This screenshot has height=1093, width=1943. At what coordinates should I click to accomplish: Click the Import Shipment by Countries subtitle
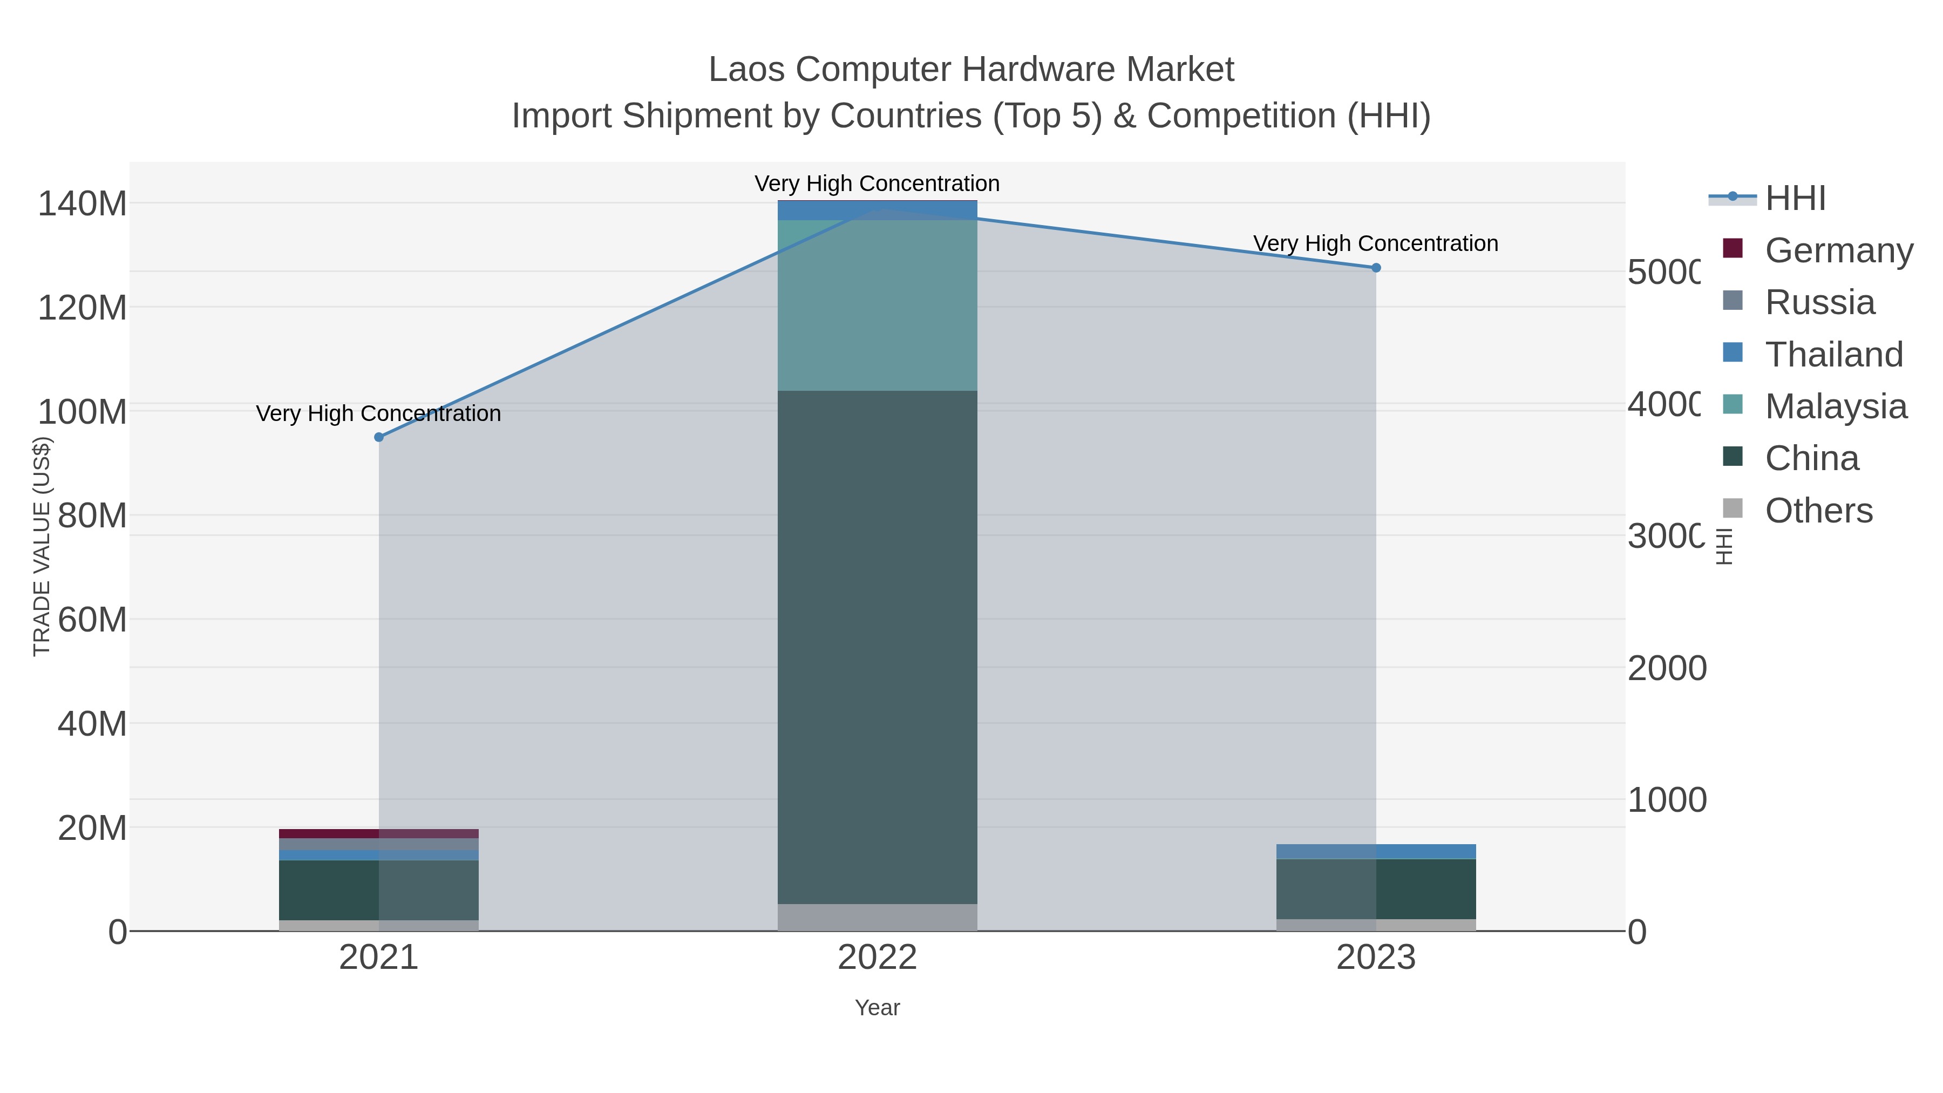click(971, 116)
